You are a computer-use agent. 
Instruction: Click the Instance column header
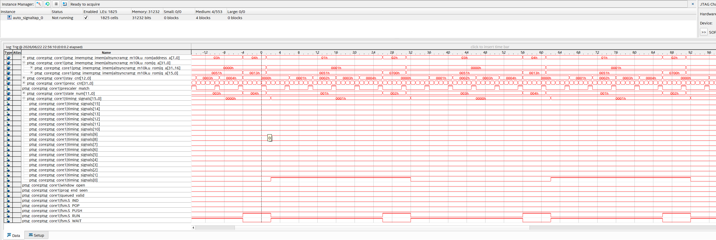point(25,11)
